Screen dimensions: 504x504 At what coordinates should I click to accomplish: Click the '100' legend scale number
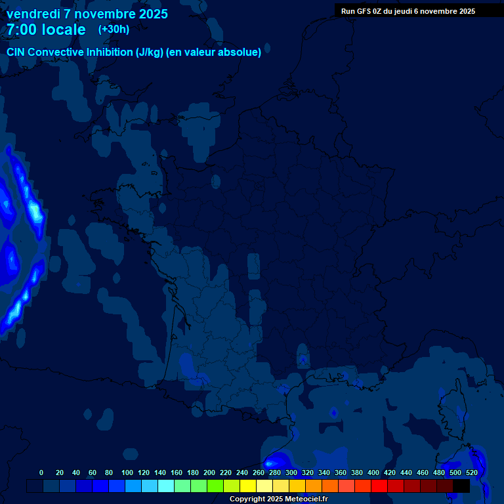click(127, 472)
